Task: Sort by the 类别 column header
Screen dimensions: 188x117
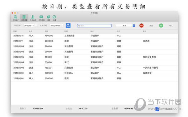Action: pyautogui.click(x=66, y=31)
